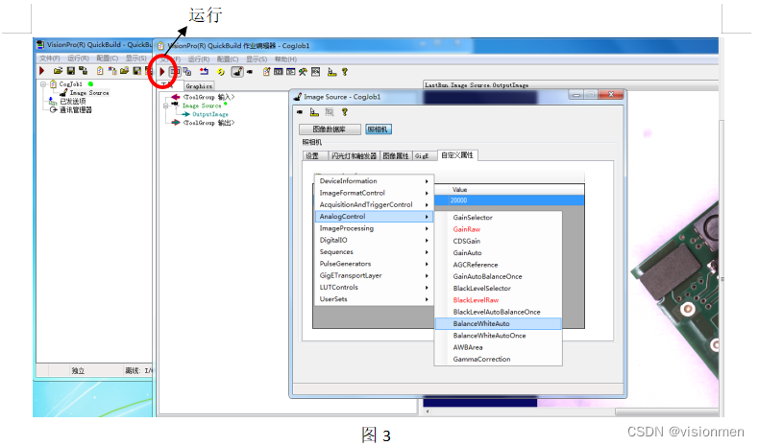Open the job properties clipboard icon in job editor
The width and height of the screenshot is (759, 446).
coord(266,72)
